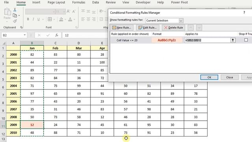Screen dimensions: 252x142
Task: Click the Fill Color bucket icon
Action: click(61, 19)
